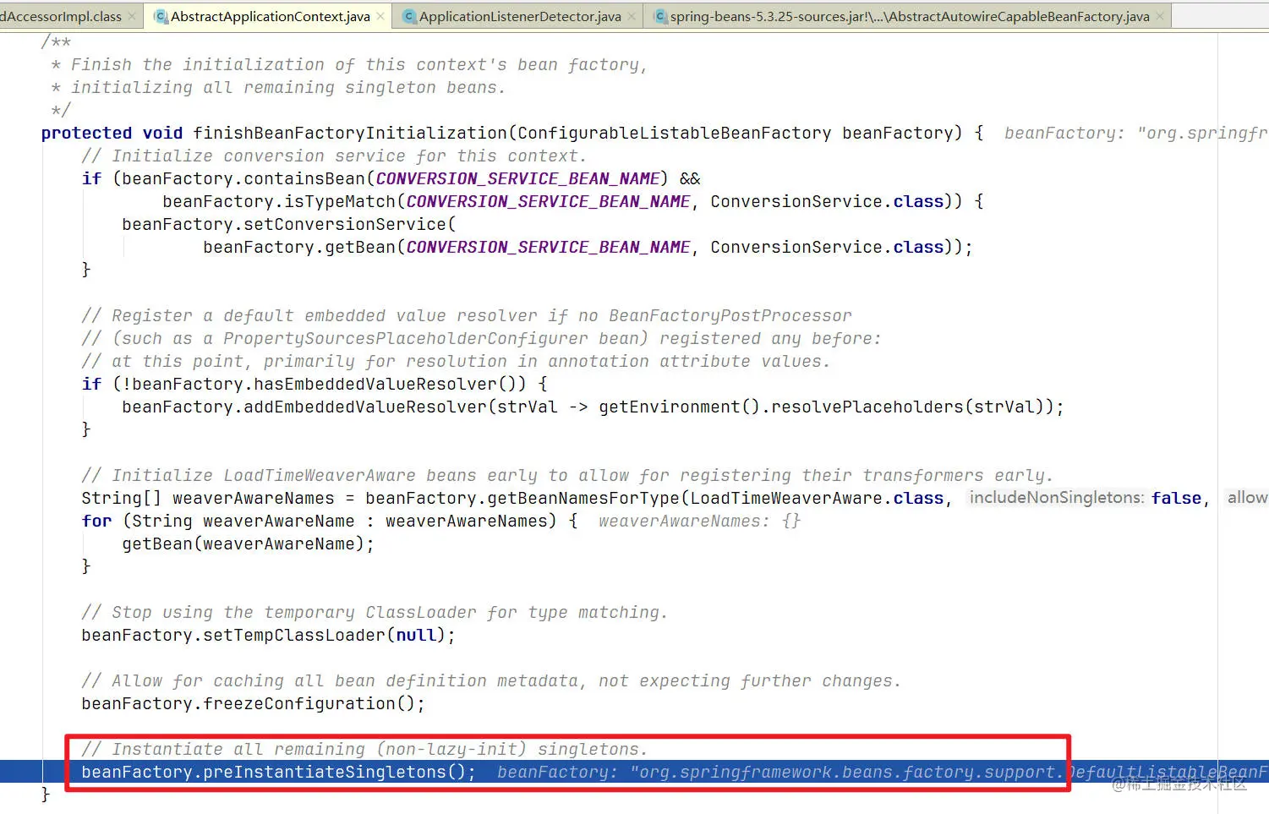Click the weaverAwareNames: {} debug value hint
This screenshot has width=1269, height=814.
point(699,522)
